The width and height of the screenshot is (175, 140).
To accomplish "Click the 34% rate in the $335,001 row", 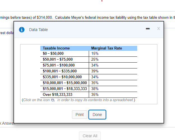I will (113, 77).
